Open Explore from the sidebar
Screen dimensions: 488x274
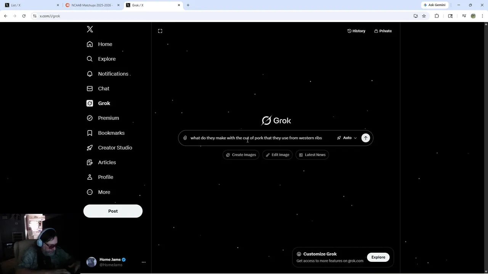pyautogui.click(x=101, y=59)
